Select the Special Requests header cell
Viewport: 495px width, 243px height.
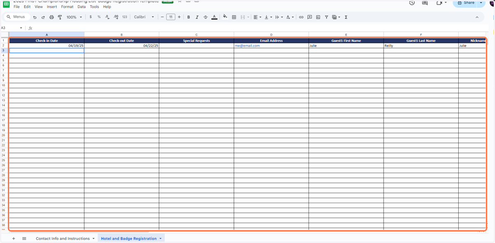[x=196, y=41]
